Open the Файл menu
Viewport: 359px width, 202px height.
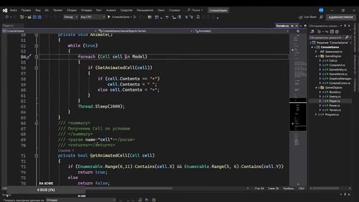click(13, 10)
